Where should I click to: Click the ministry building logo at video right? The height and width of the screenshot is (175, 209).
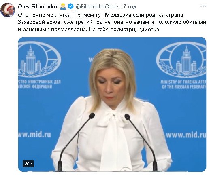[x=181, y=60]
